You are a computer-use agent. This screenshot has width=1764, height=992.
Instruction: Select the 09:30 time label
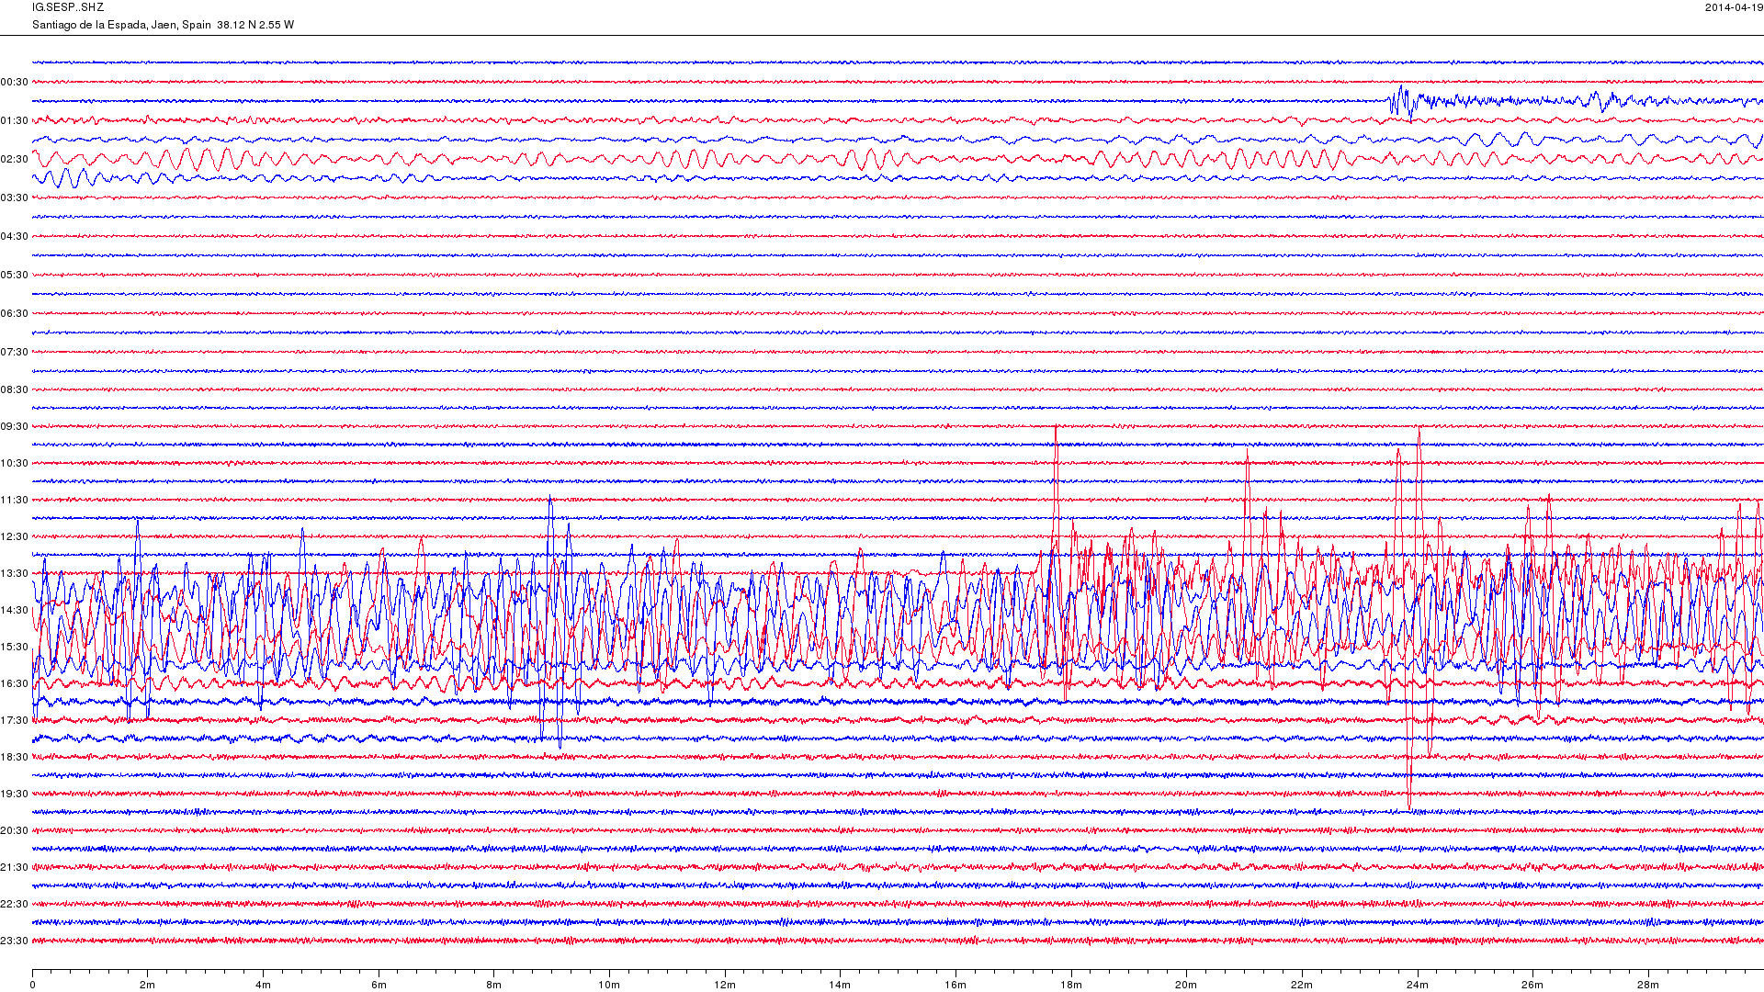pos(14,427)
